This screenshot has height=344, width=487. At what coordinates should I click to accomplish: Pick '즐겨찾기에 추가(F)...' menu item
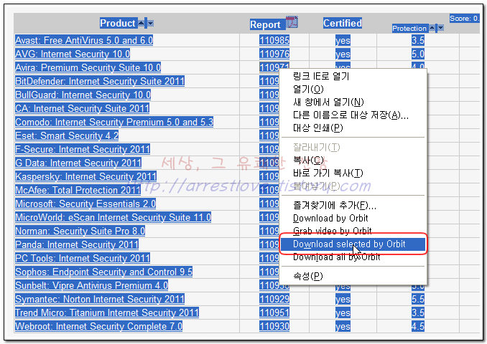coord(353,205)
